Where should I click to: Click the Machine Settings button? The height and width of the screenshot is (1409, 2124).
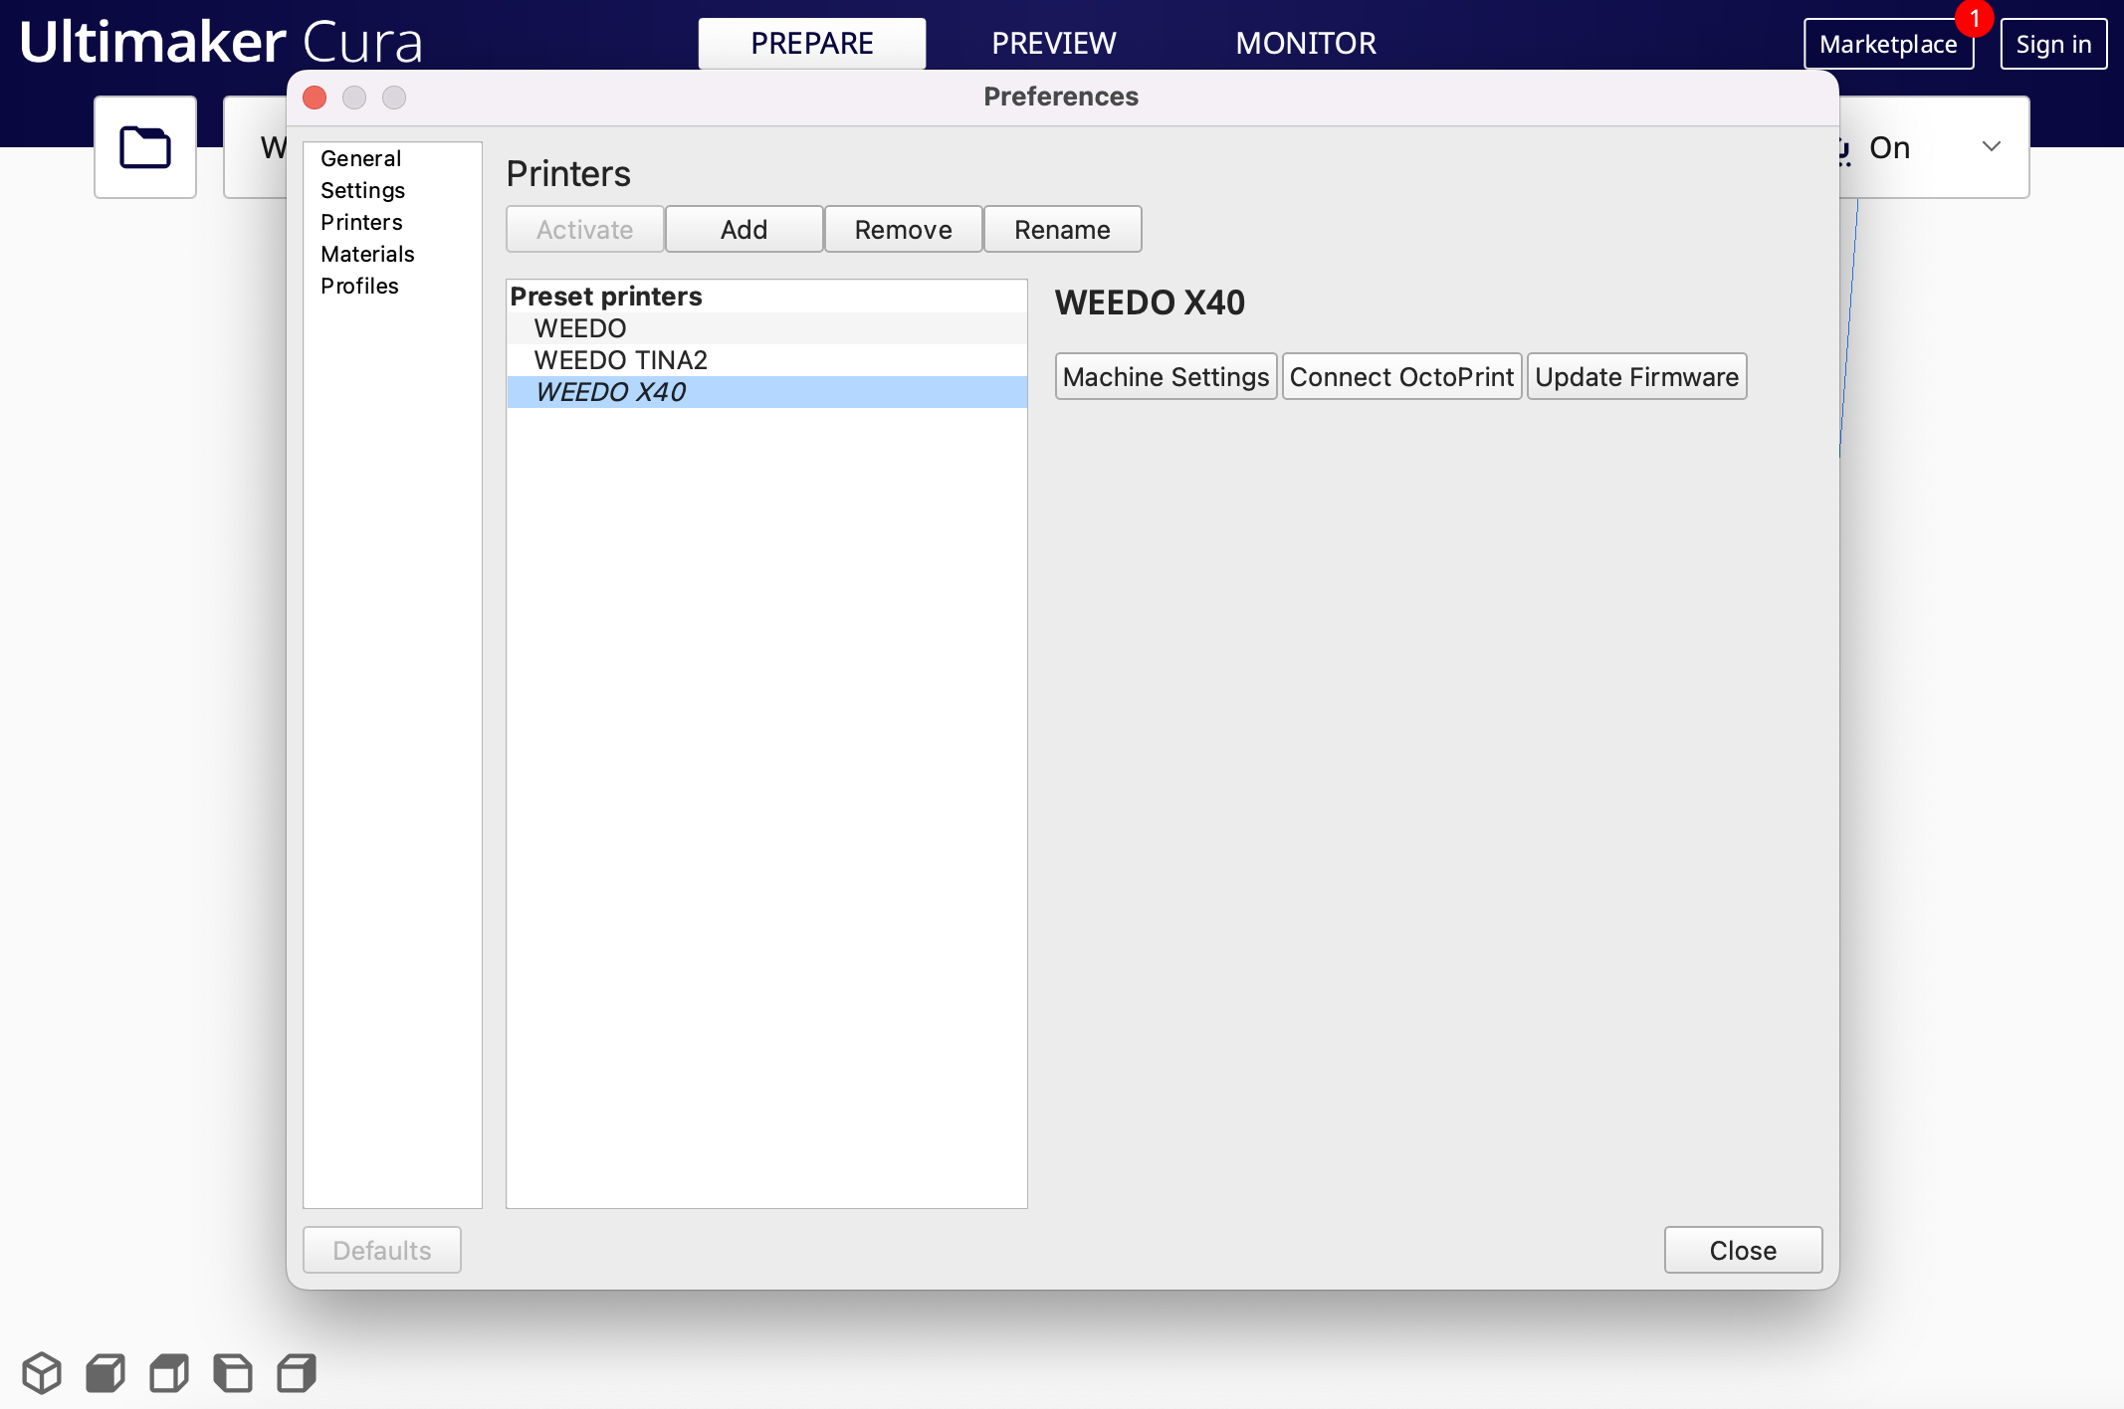click(x=1166, y=377)
